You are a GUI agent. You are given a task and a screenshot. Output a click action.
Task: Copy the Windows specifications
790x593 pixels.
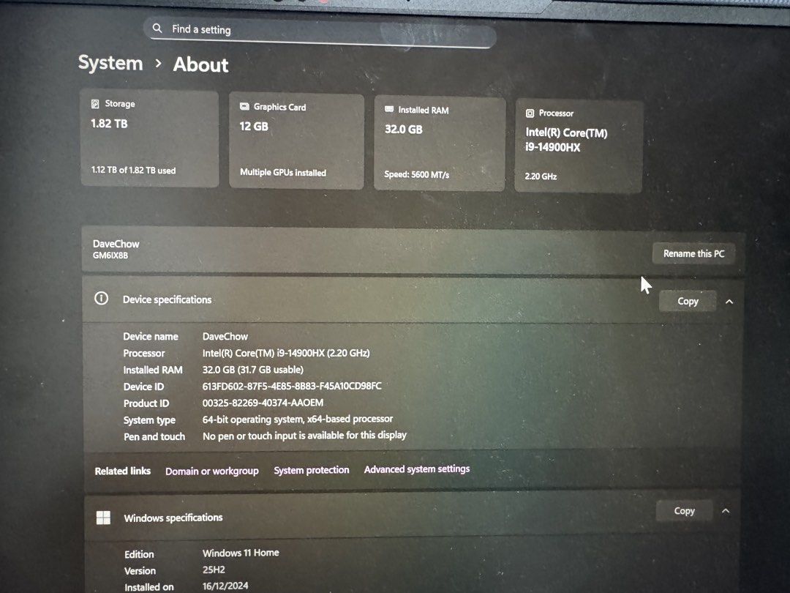684,511
